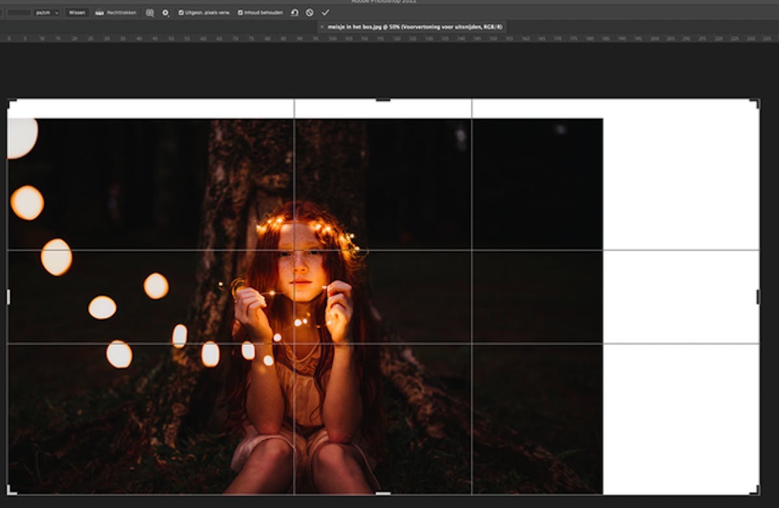Select the Rechttrekken straighten tool

tap(116, 12)
